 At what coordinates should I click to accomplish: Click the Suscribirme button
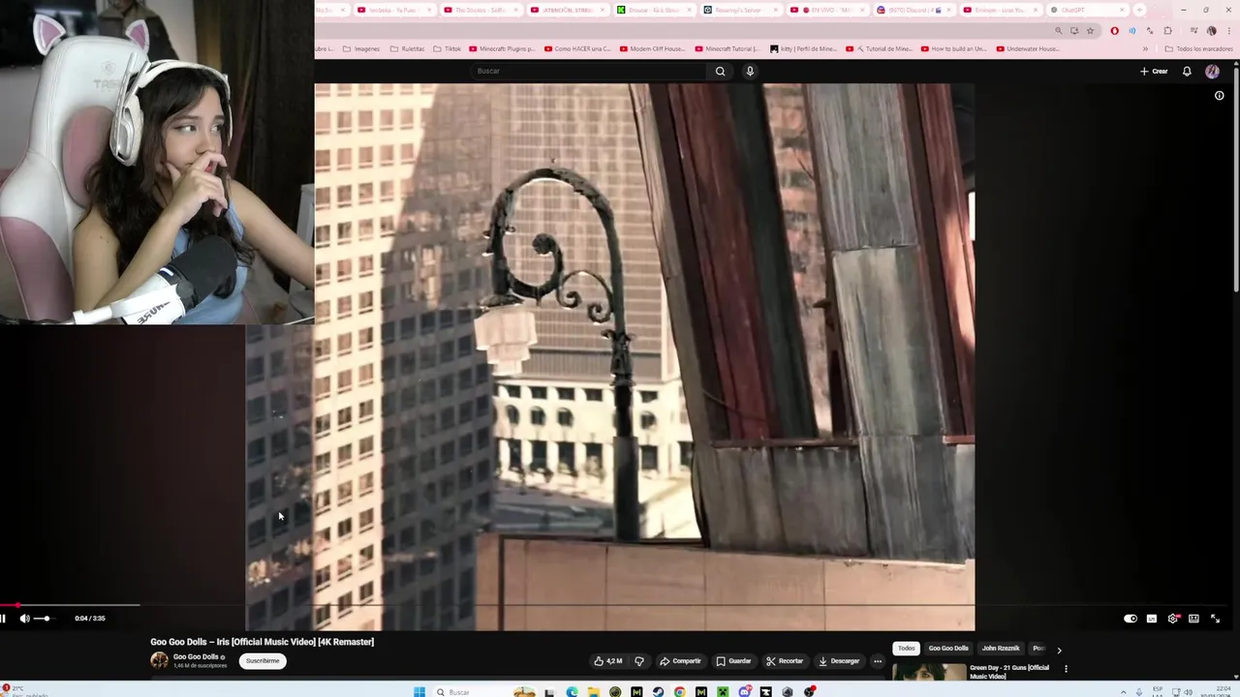click(263, 661)
